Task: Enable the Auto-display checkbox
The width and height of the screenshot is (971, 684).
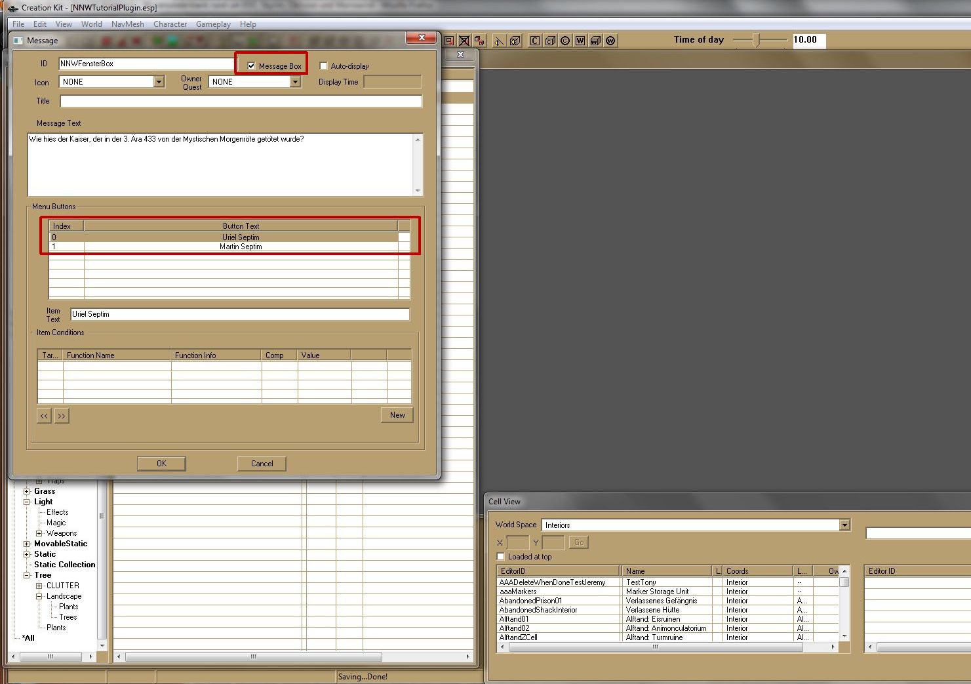Action: coord(323,66)
